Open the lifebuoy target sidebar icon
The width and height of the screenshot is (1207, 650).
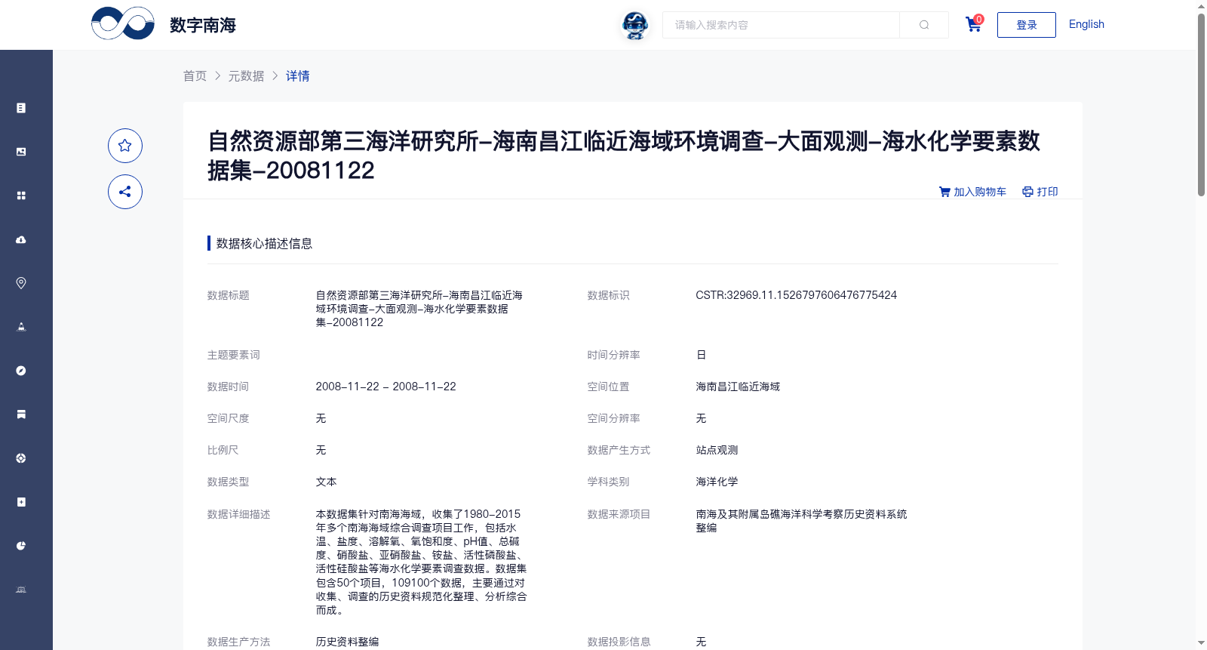(21, 458)
